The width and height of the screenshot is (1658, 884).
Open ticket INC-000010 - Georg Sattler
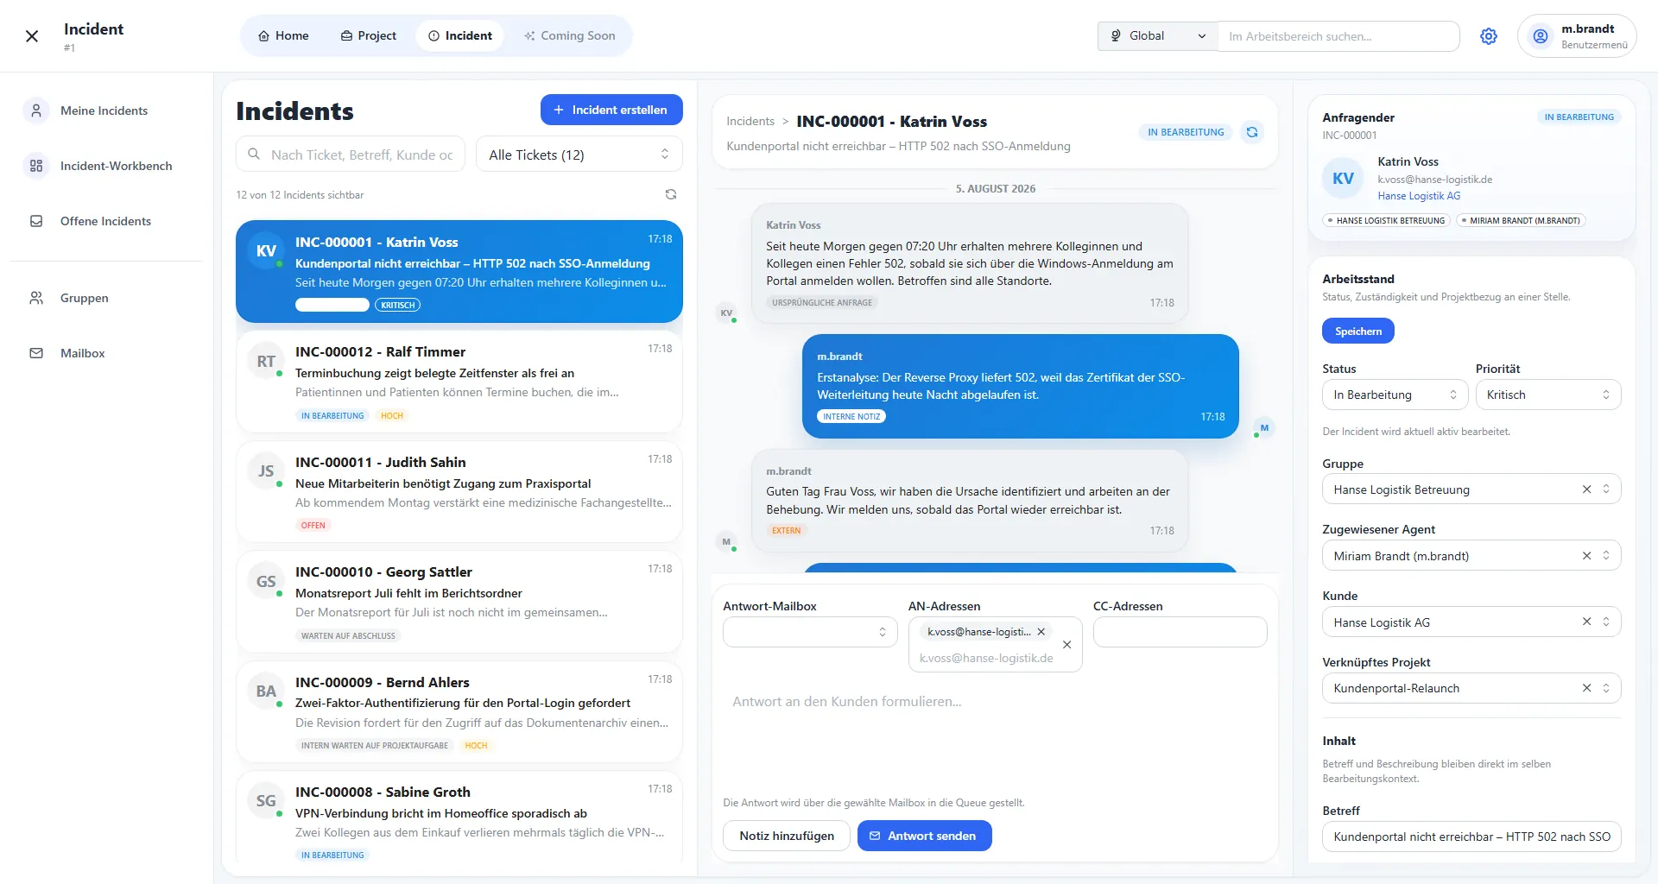pos(459,602)
